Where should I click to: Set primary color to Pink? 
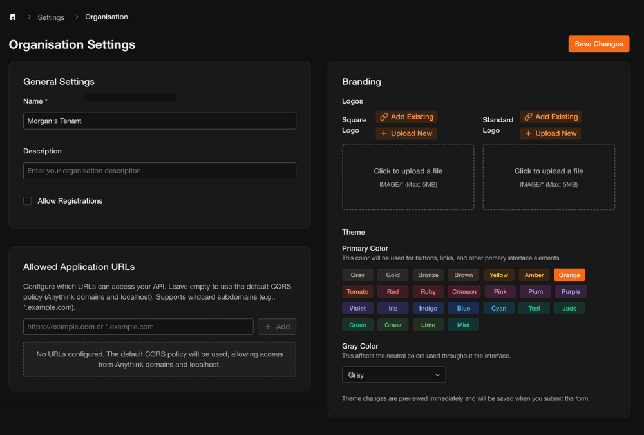500,291
